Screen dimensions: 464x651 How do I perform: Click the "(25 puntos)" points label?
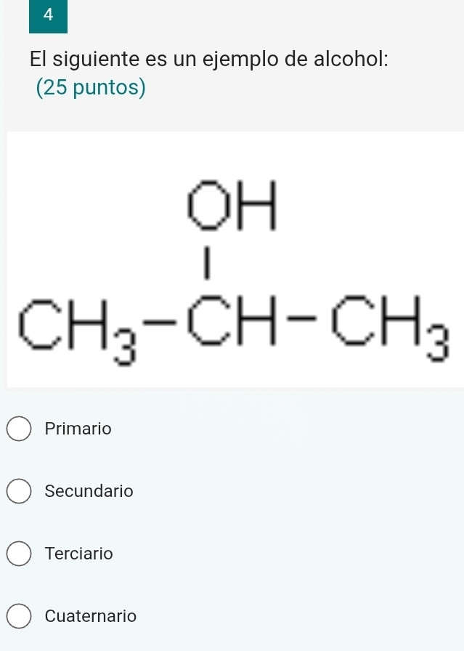point(91,88)
